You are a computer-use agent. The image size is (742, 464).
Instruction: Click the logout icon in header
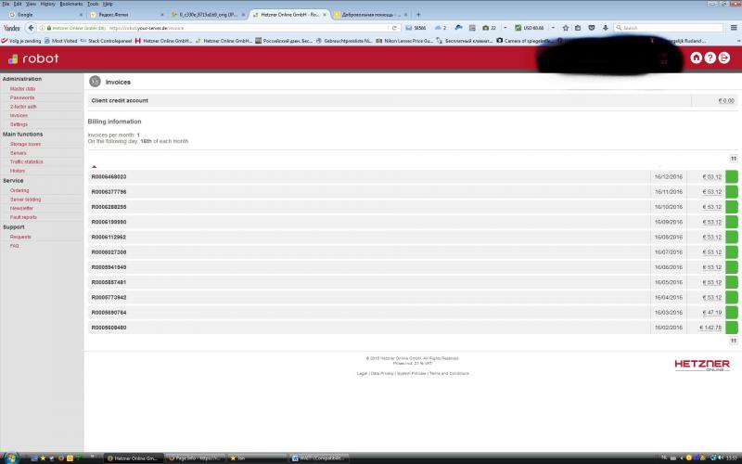[724, 58]
